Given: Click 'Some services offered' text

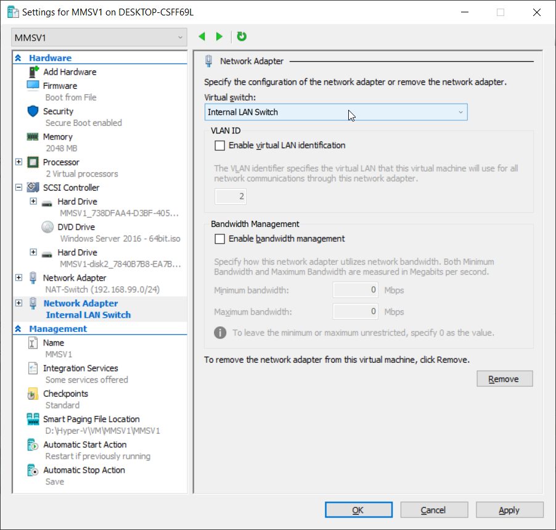Looking at the screenshot, I should [86, 380].
